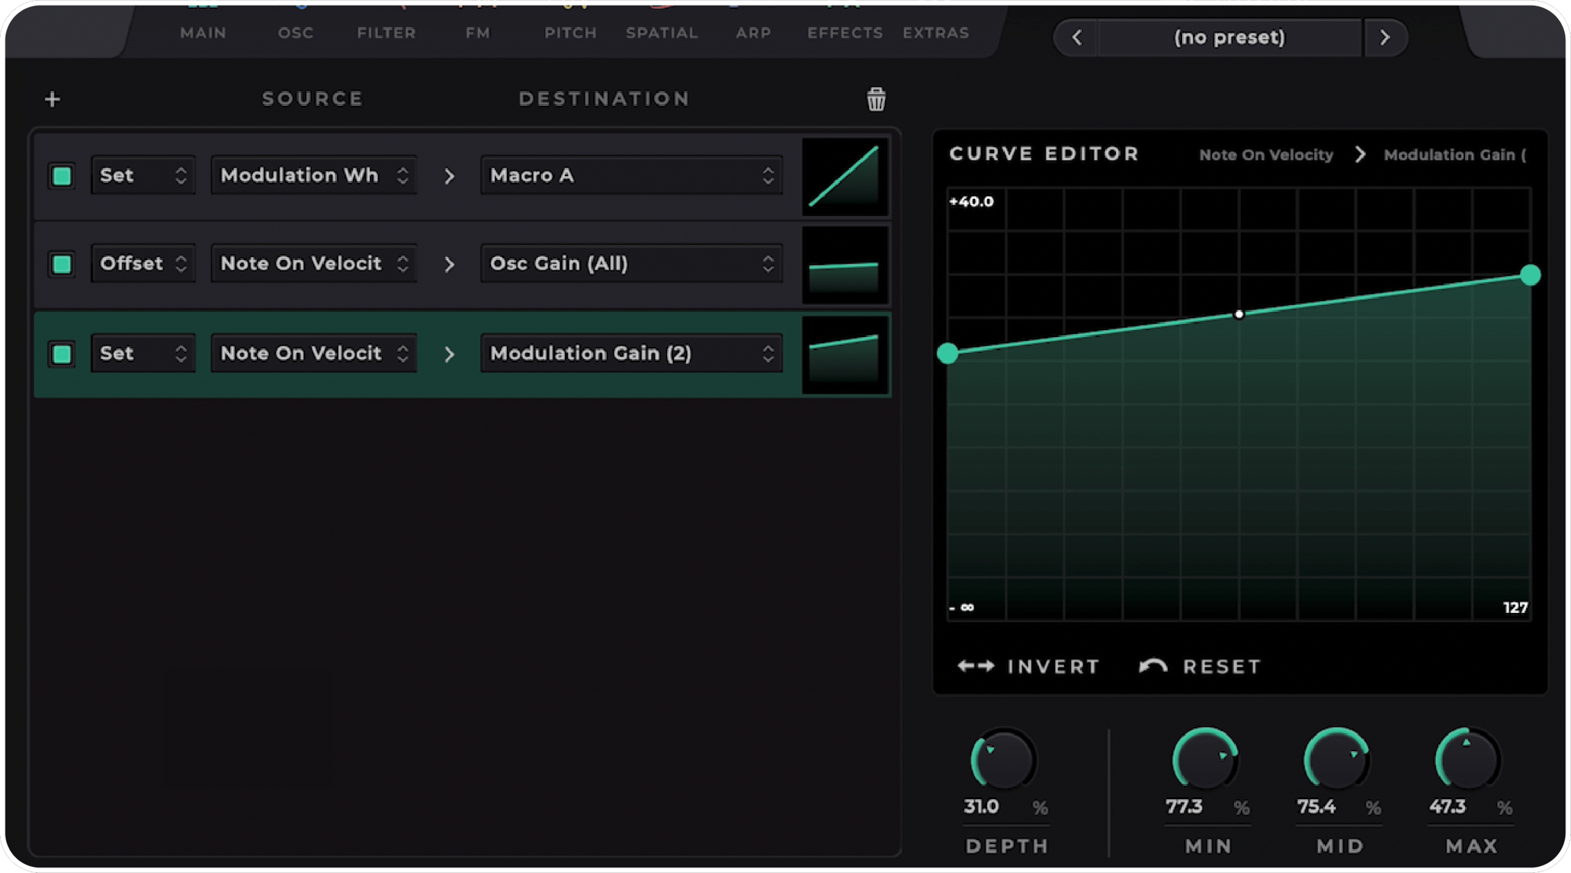The image size is (1571, 873).
Task: Click the invert arrows icon in curve editor
Action: tap(975, 666)
